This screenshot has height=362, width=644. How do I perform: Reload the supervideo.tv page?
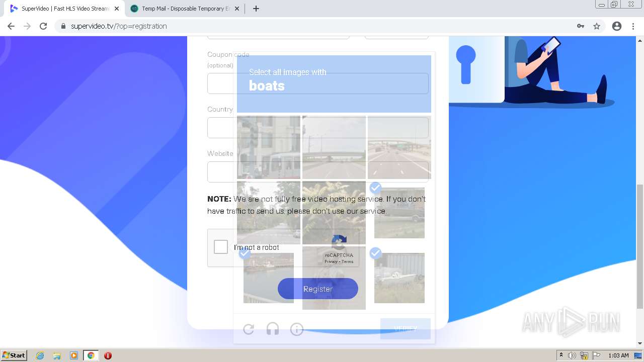coord(43,26)
